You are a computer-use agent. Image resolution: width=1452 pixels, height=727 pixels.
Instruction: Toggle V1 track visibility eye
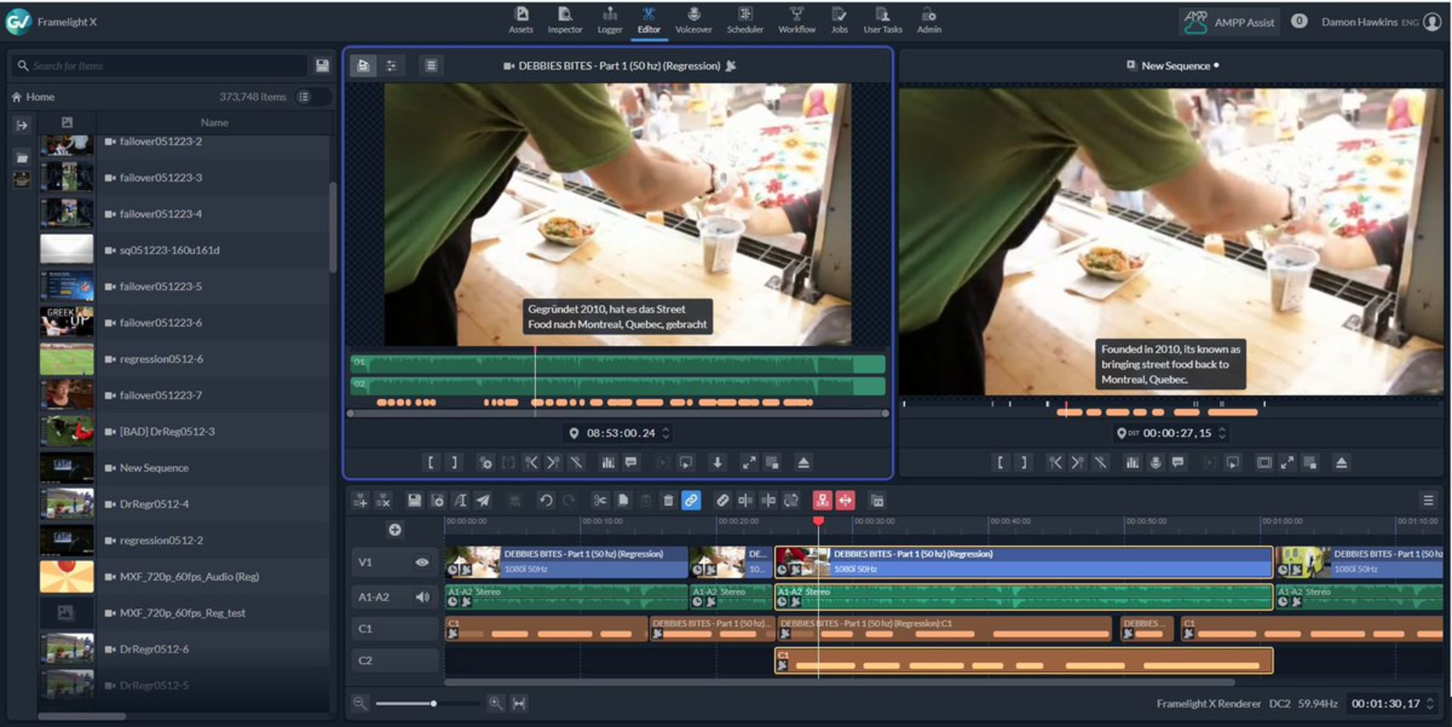point(422,562)
